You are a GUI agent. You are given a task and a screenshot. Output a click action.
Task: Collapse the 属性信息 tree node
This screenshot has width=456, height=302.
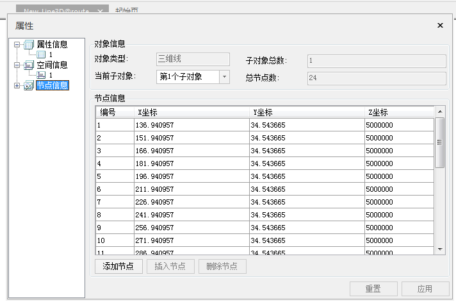tap(17, 45)
